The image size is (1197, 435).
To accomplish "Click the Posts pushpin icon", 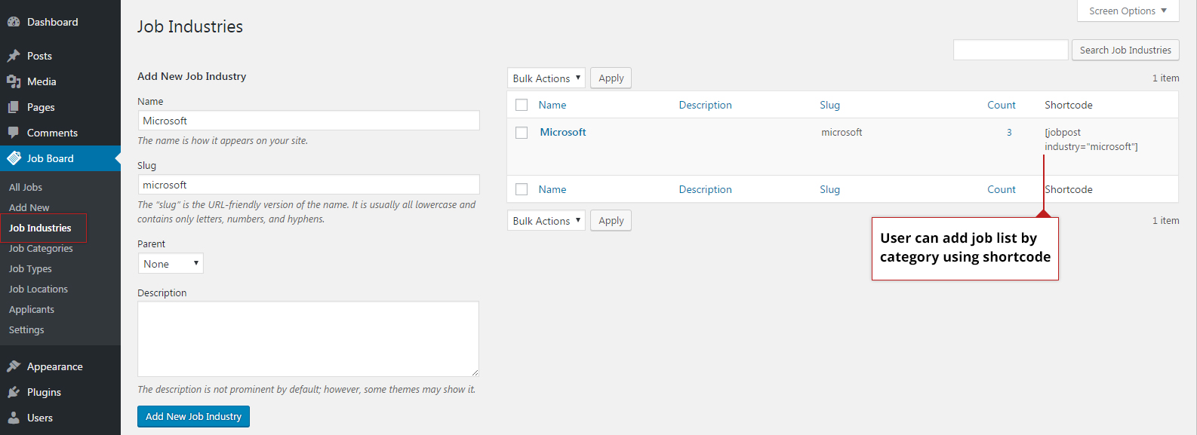I will click(x=14, y=56).
